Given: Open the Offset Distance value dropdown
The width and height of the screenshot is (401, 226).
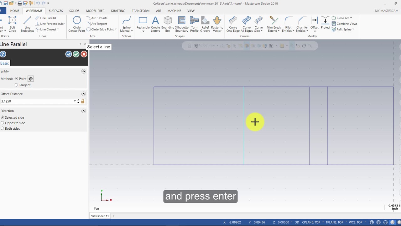Looking at the screenshot, I should click(75, 101).
